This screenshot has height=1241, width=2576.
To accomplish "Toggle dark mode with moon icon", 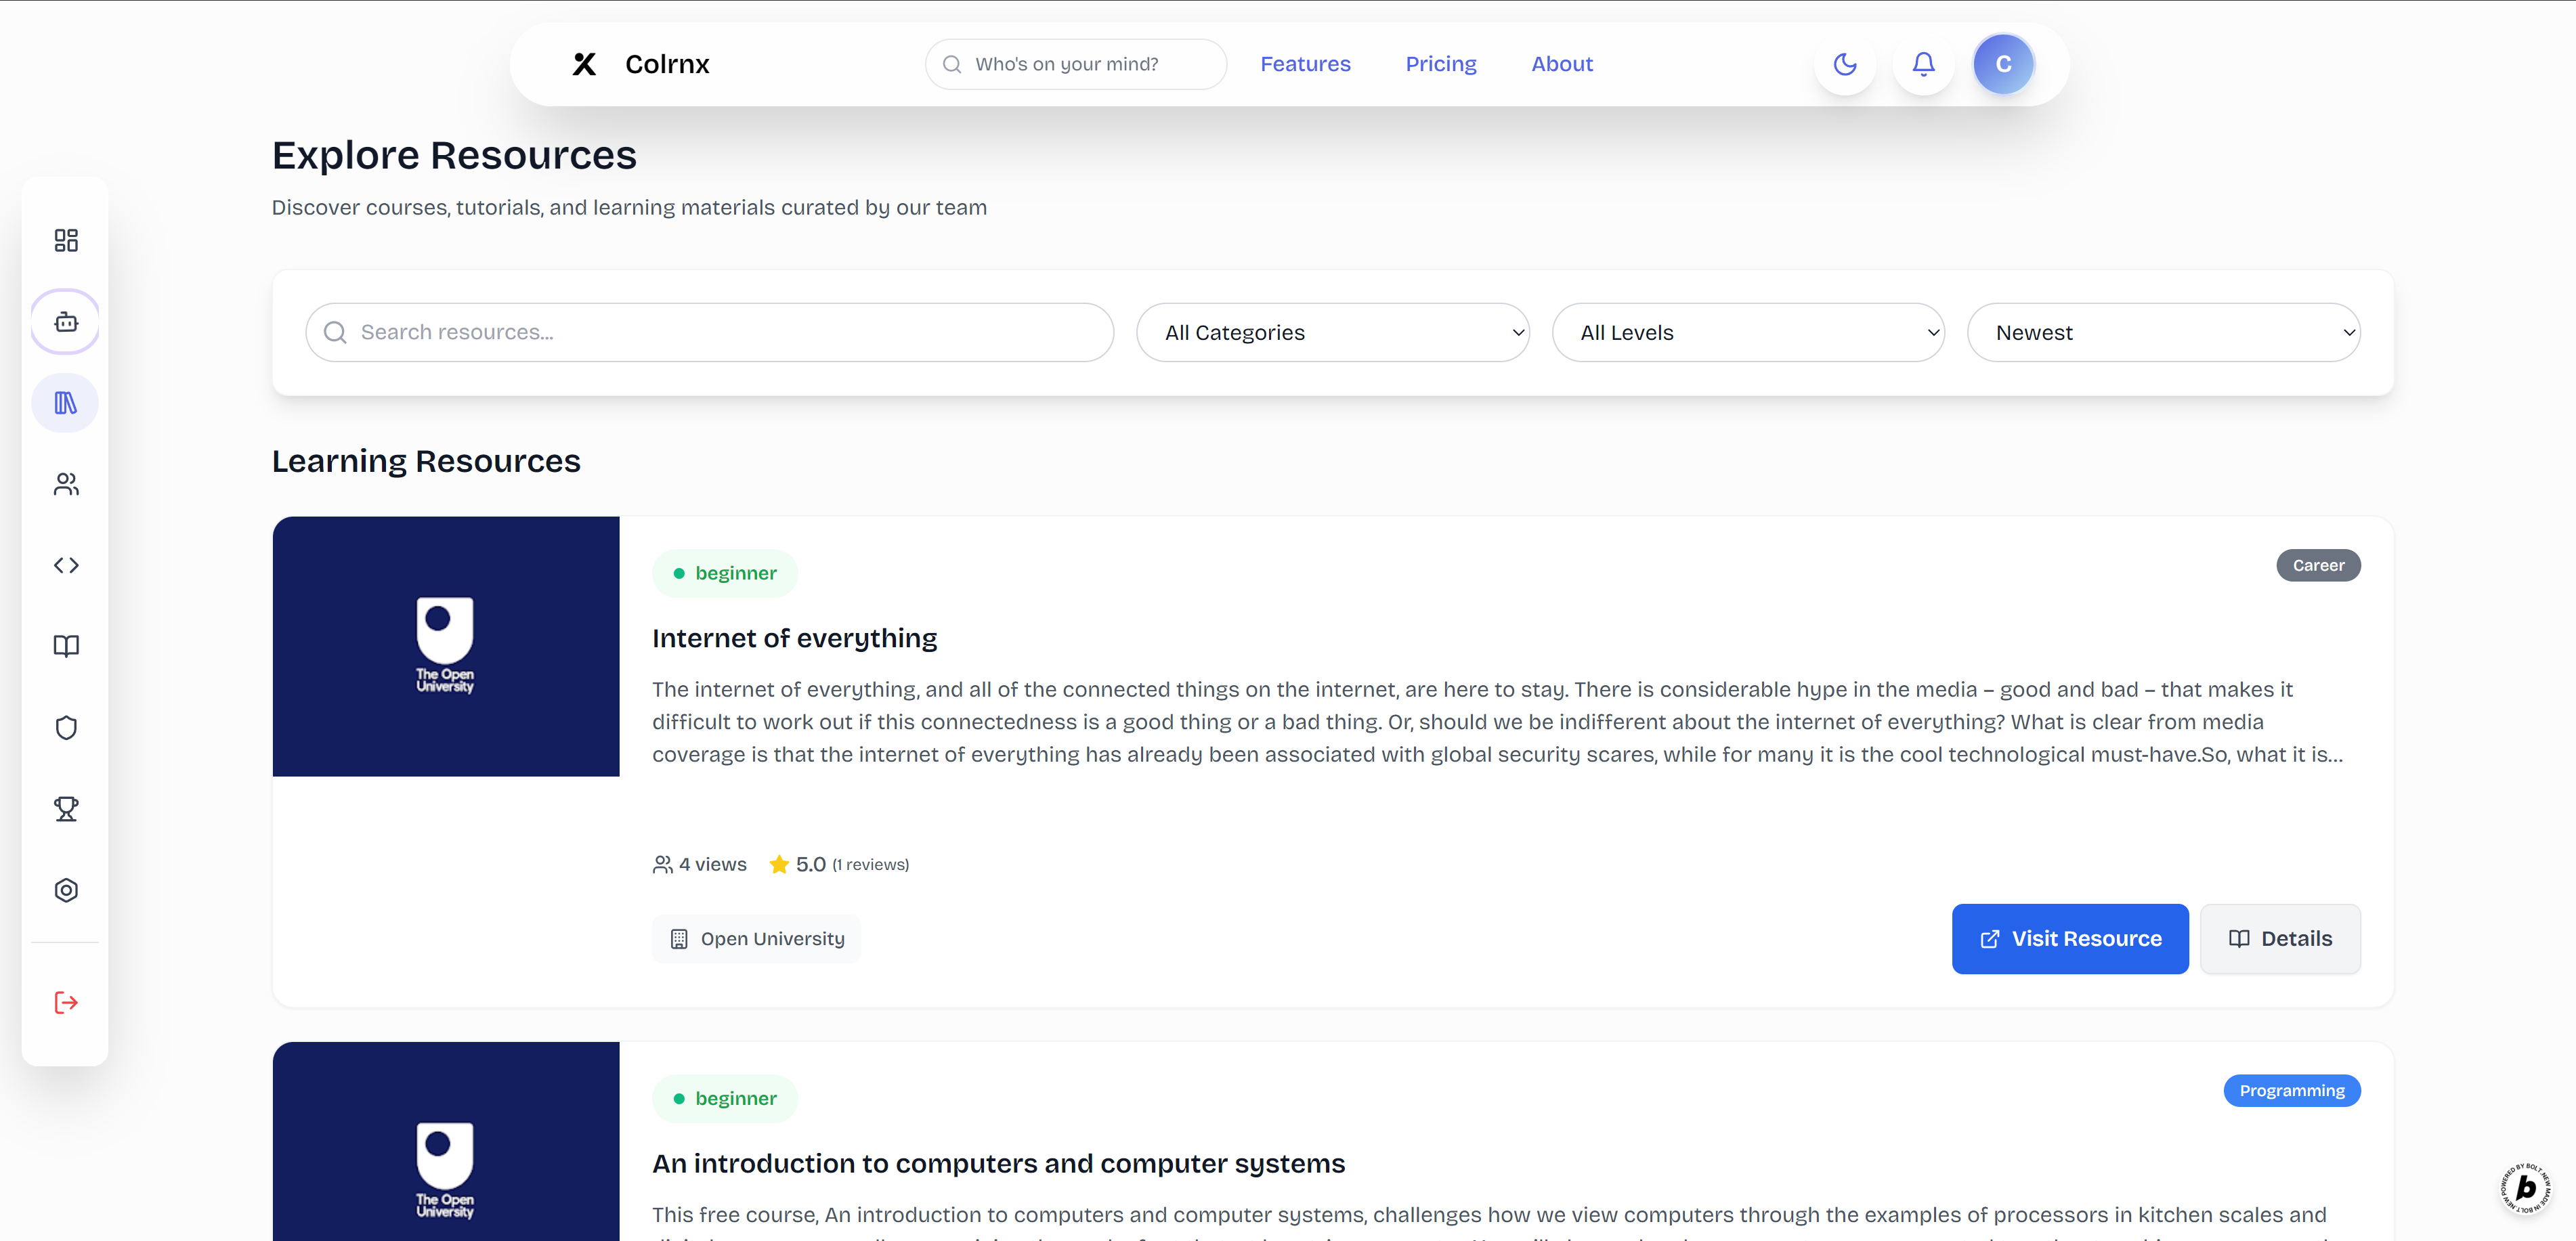I will 1844,64.
